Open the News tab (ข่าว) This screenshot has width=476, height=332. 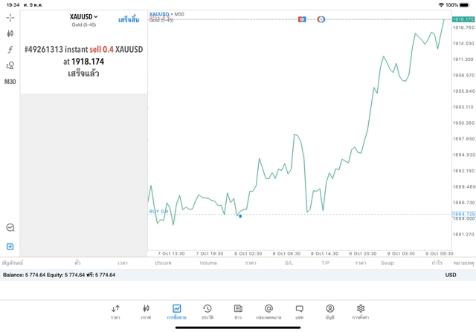point(237,311)
